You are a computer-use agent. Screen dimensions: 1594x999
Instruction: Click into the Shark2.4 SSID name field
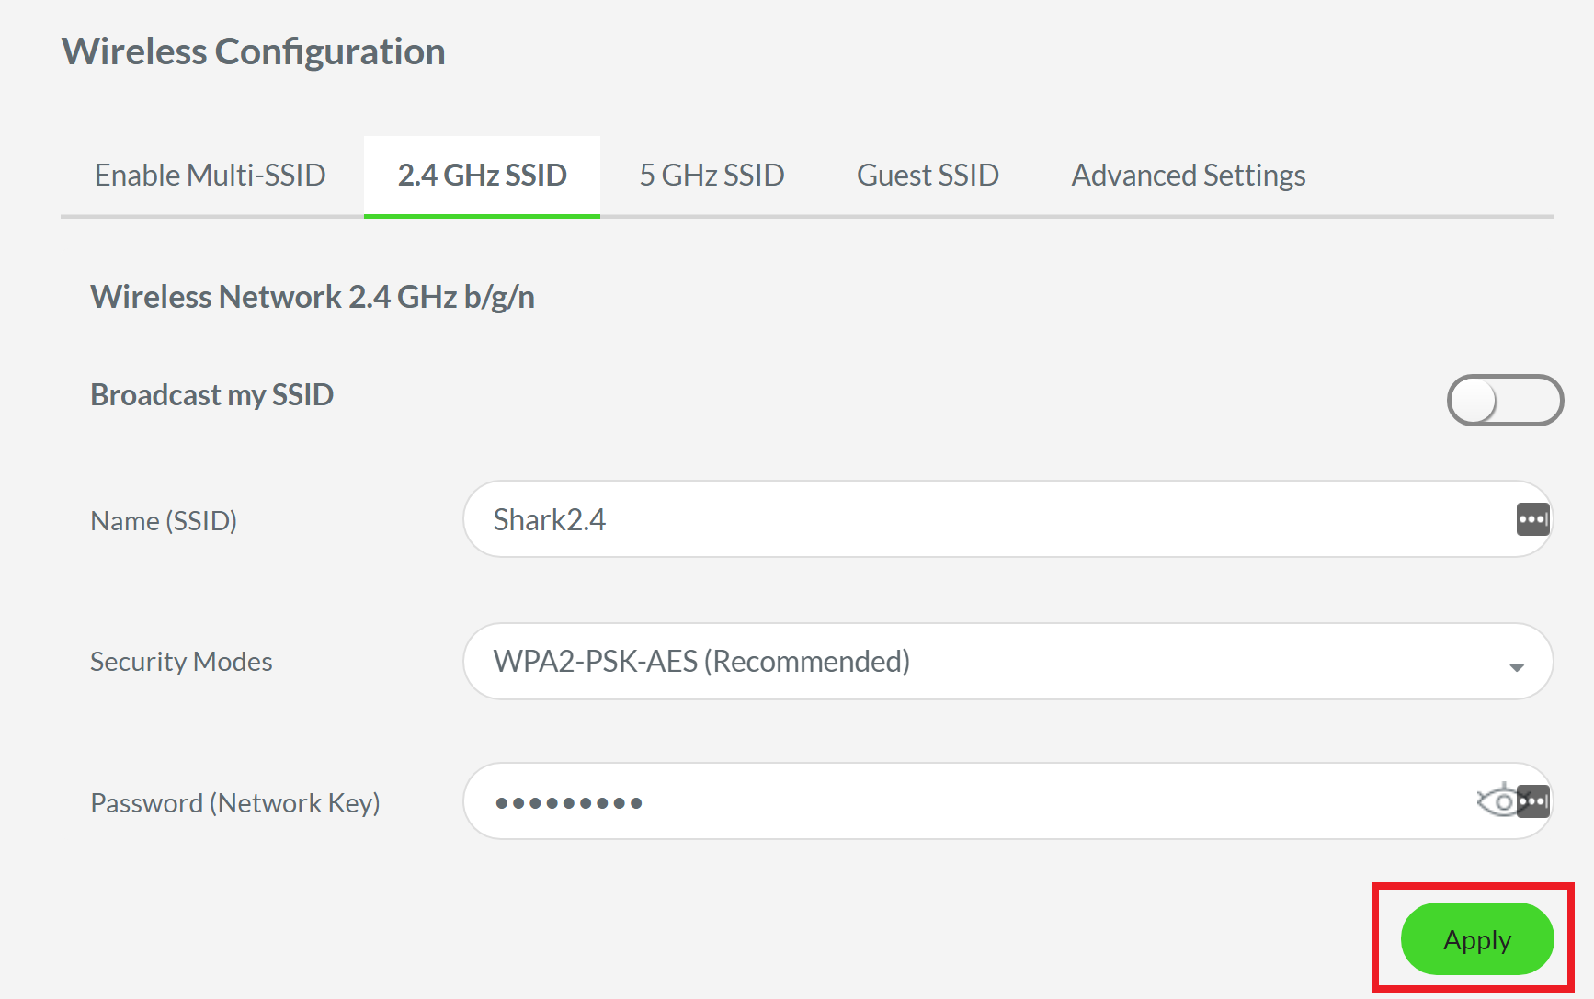coord(984,519)
